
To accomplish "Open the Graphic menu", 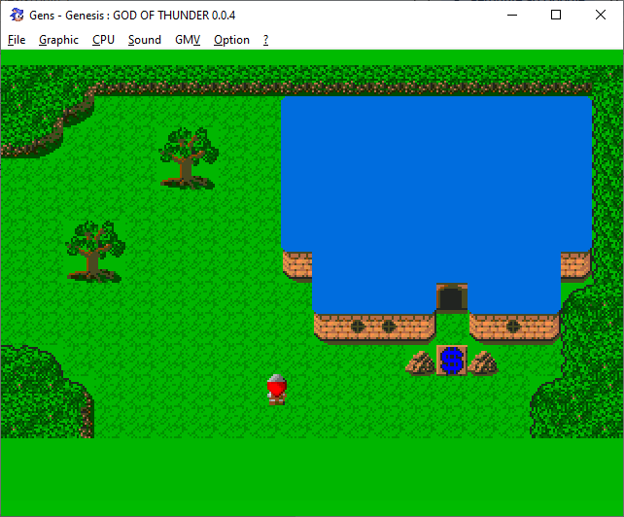I will click(58, 40).
